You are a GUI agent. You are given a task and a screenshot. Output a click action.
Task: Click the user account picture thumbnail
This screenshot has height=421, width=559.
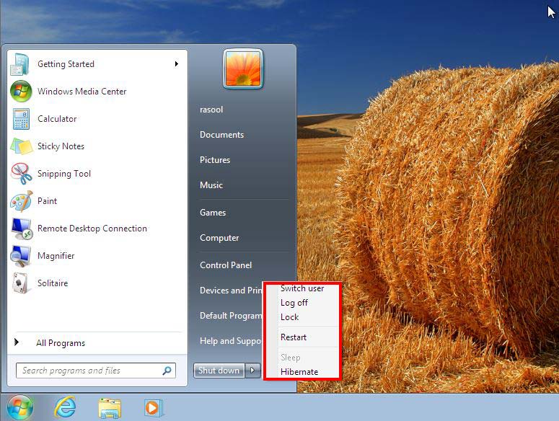(243, 69)
